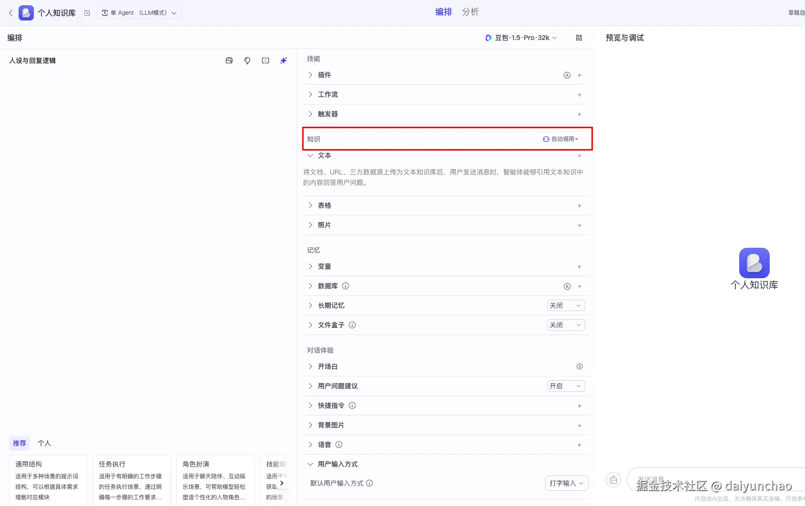The height and width of the screenshot is (506, 805).
Task: Open the 打字输入 input mode dropdown
Action: coord(567,483)
